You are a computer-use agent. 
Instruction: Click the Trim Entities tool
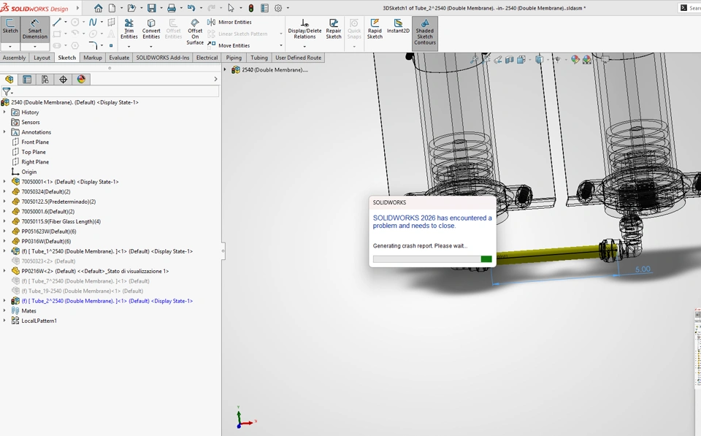click(129, 28)
